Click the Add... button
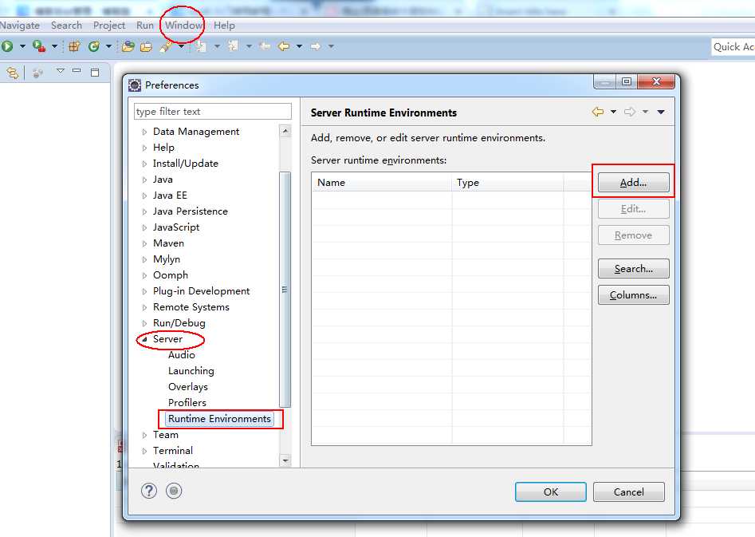The width and height of the screenshot is (755, 537). pyautogui.click(x=633, y=183)
